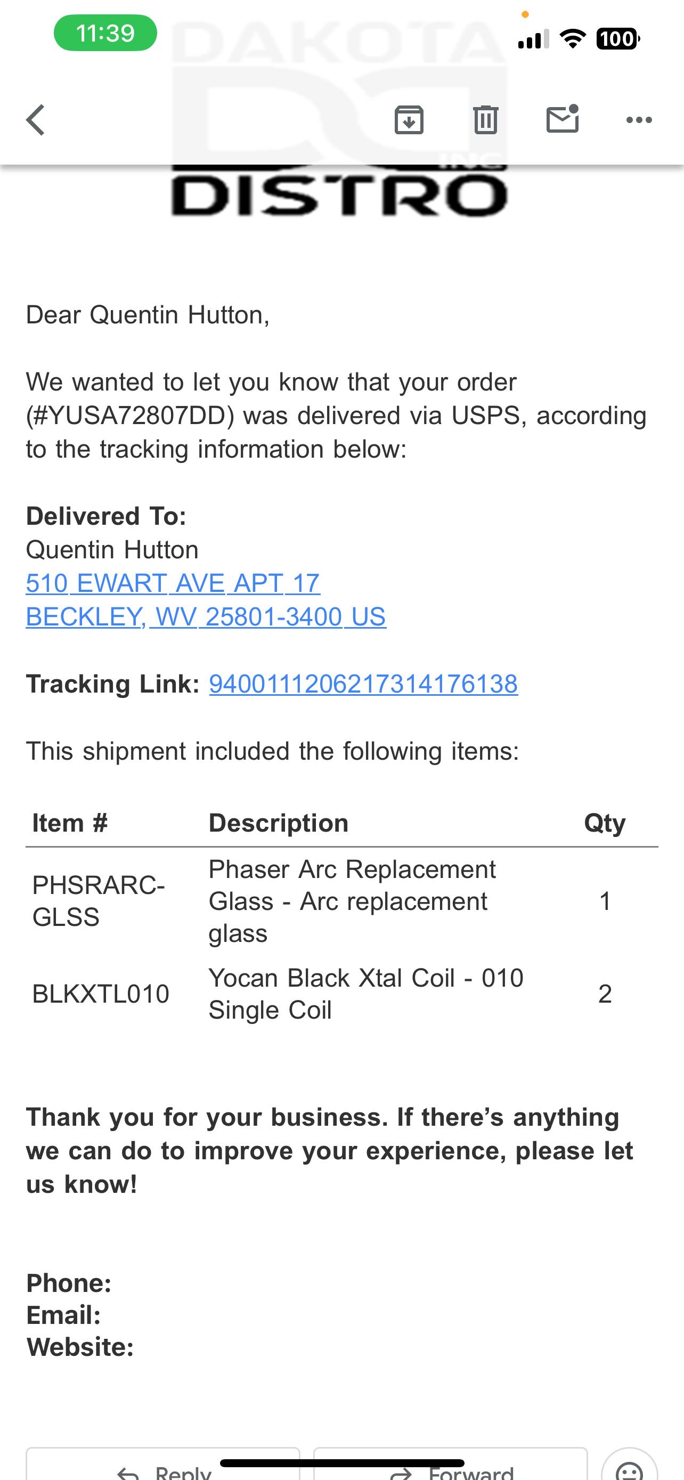Delete the email using the trash icon
Viewport: 684px width, 1480px height.
(485, 120)
